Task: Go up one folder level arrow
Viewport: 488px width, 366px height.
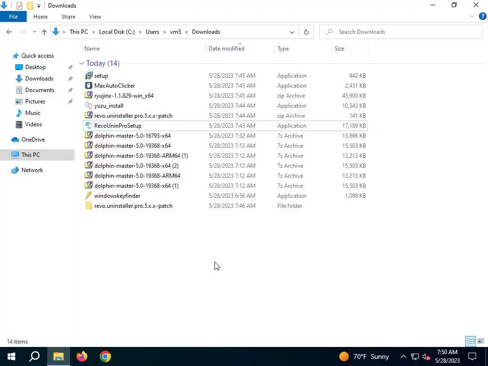Action: 44,32
